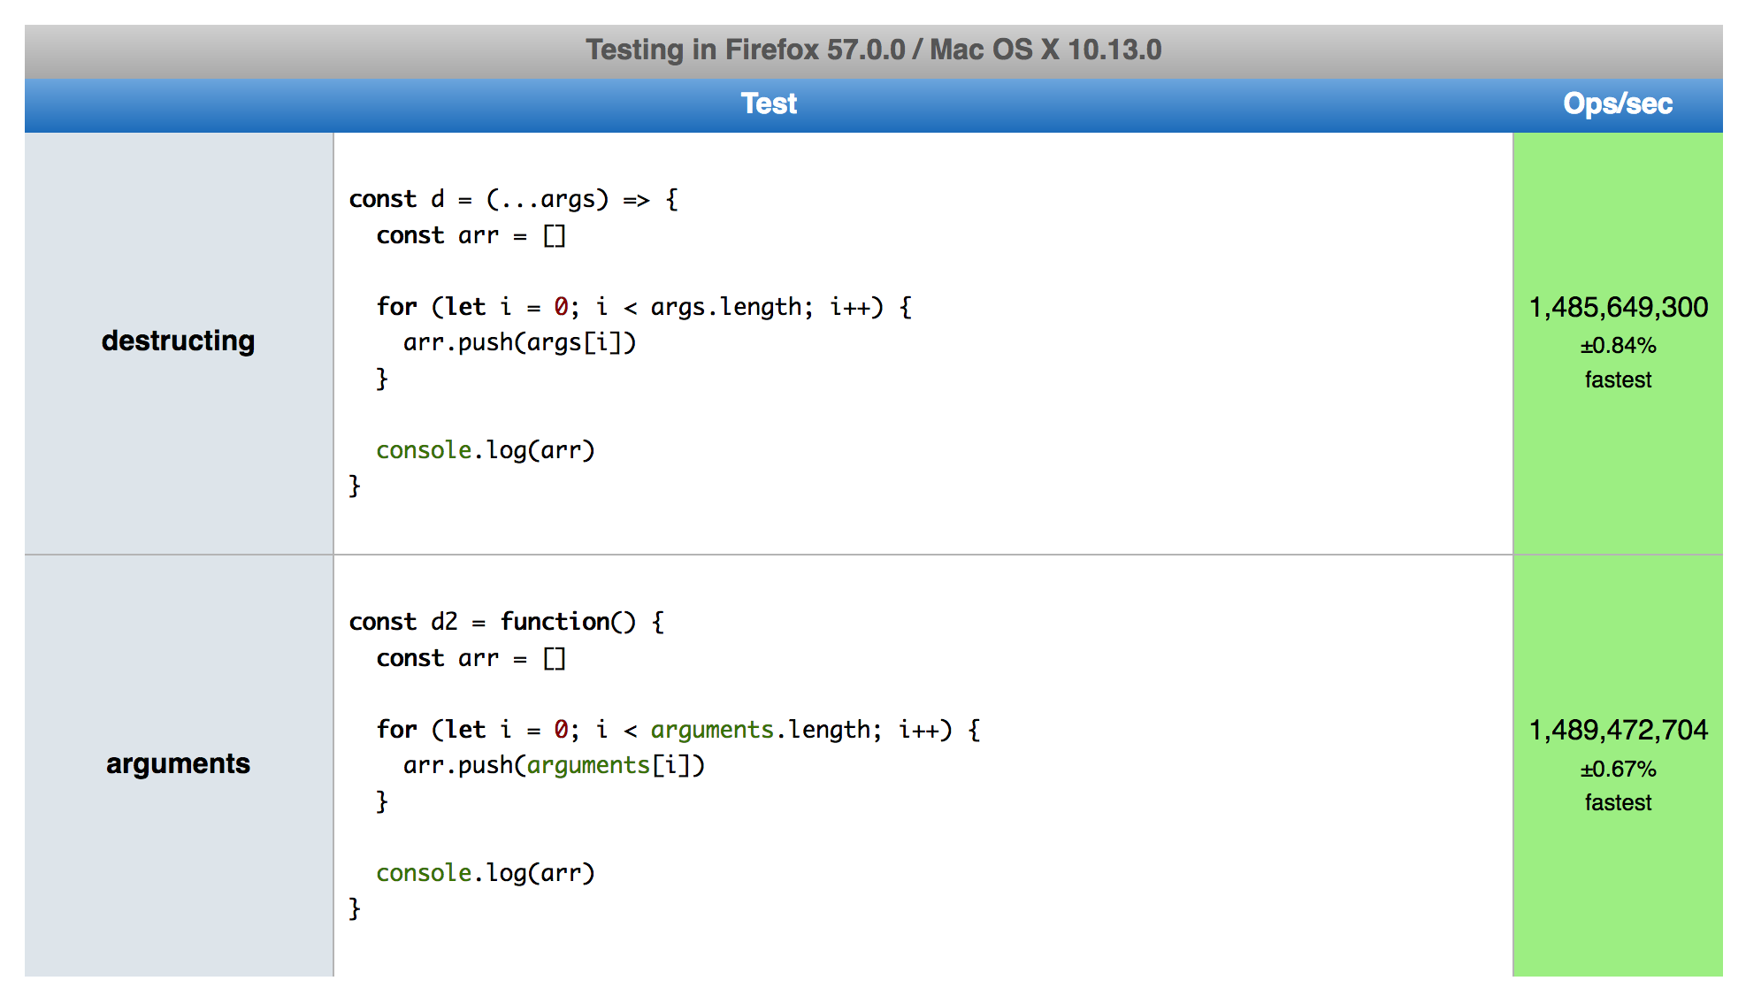Click the 'Testing in Firefox 57.0.0' header
Image resolution: width=1746 pixels, height=996 pixels.
(x=873, y=50)
